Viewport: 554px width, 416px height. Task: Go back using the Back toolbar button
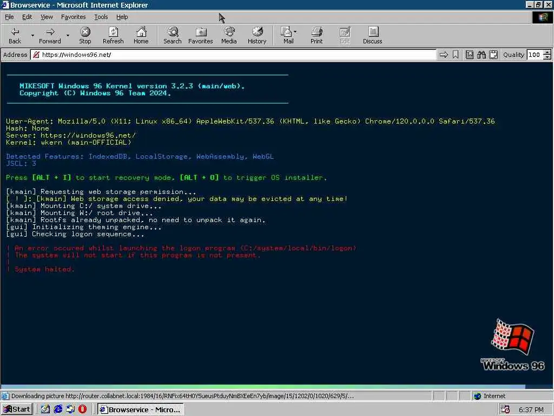tap(15, 35)
